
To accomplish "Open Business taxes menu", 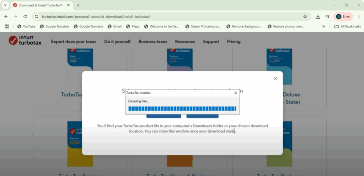I will [153, 42].
